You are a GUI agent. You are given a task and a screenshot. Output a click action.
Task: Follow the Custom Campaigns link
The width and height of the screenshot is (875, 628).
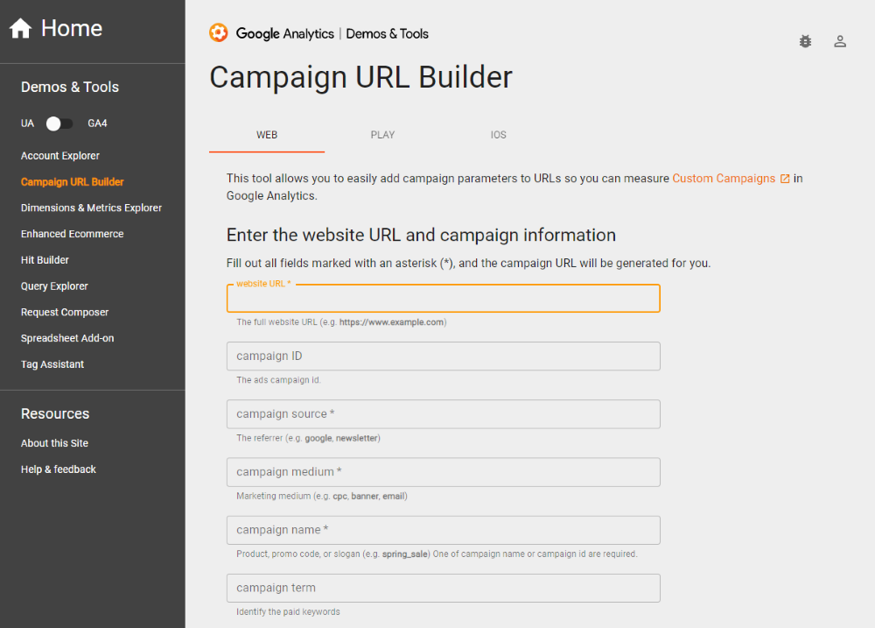coord(724,178)
